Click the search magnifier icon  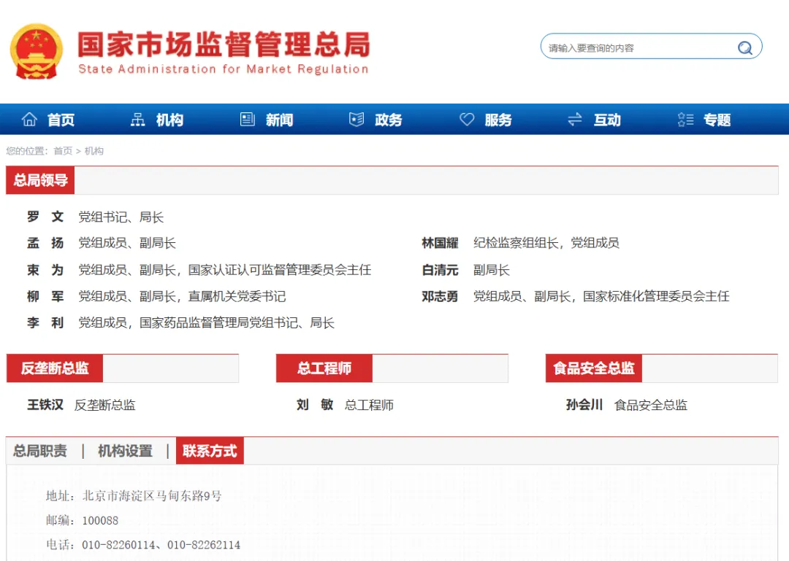coord(744,47)
